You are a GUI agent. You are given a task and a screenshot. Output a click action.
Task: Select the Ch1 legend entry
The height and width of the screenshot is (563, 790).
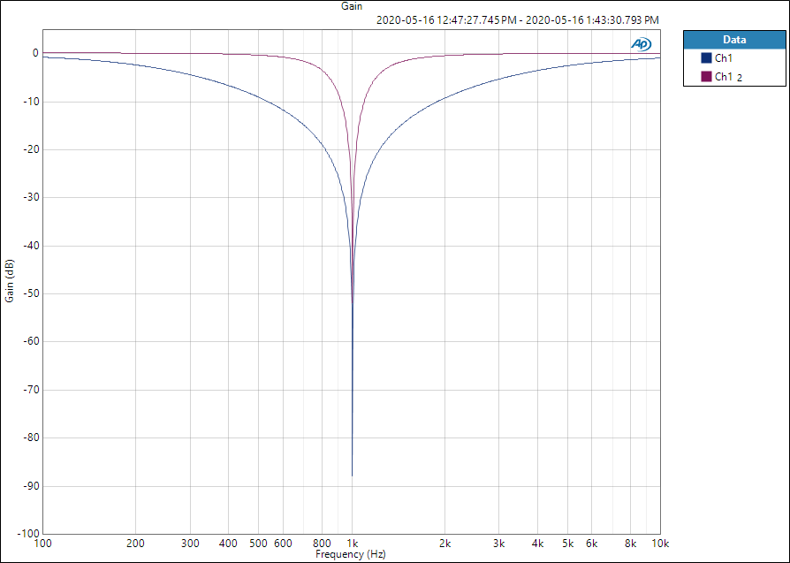724,58
